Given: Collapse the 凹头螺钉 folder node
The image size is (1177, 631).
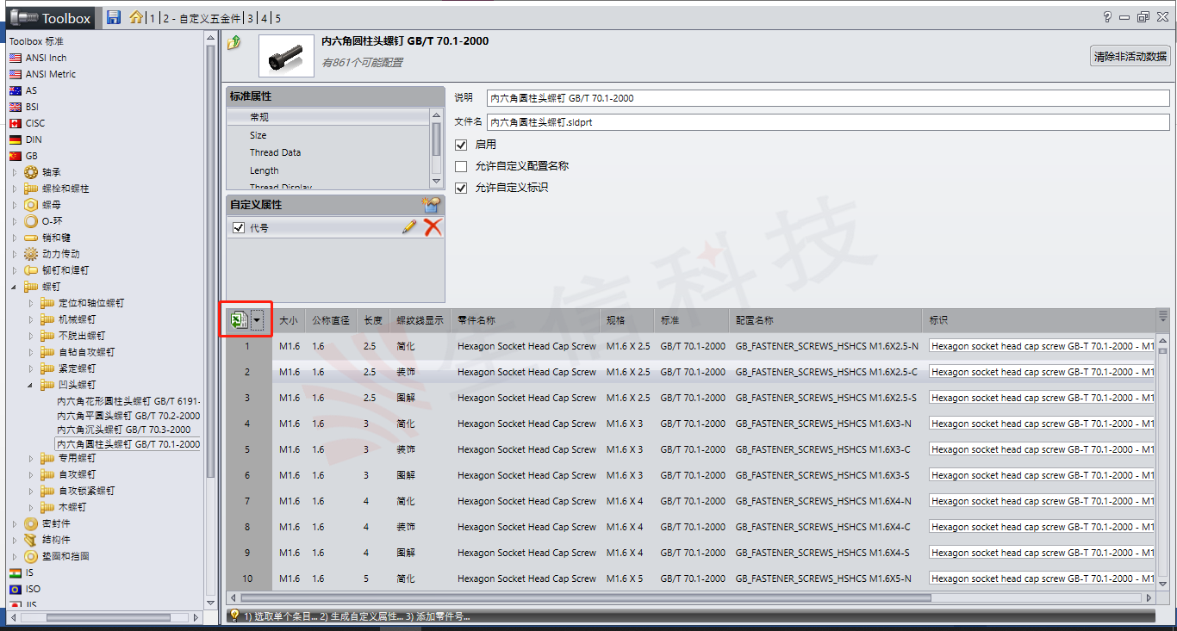Looking at the screenshot, I should 30,385.
